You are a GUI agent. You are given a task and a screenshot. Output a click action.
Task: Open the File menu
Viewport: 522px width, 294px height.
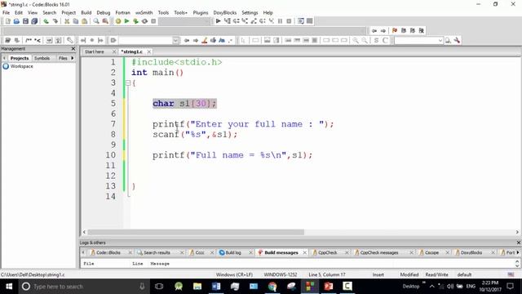(6, 13)
